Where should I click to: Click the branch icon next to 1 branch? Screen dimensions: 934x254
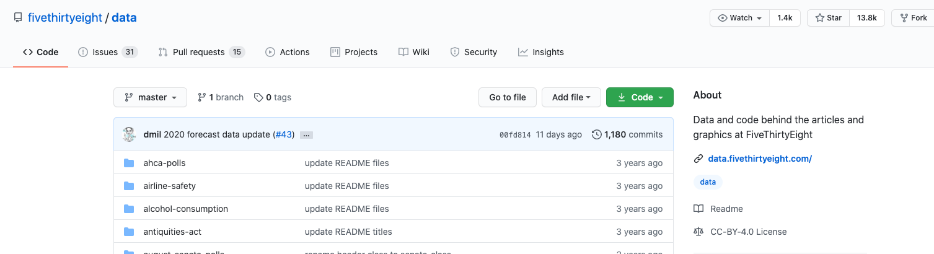click(x=201, y=97)
